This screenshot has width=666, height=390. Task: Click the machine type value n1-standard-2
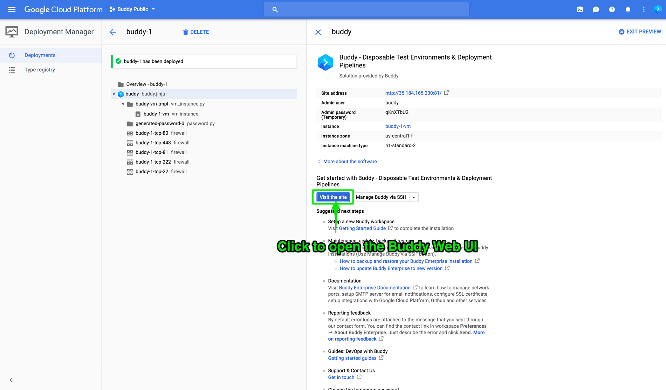click(400, 145)
